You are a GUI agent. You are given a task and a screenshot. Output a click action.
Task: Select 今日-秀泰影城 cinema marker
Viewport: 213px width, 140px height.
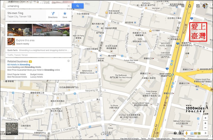pos(83,17)
